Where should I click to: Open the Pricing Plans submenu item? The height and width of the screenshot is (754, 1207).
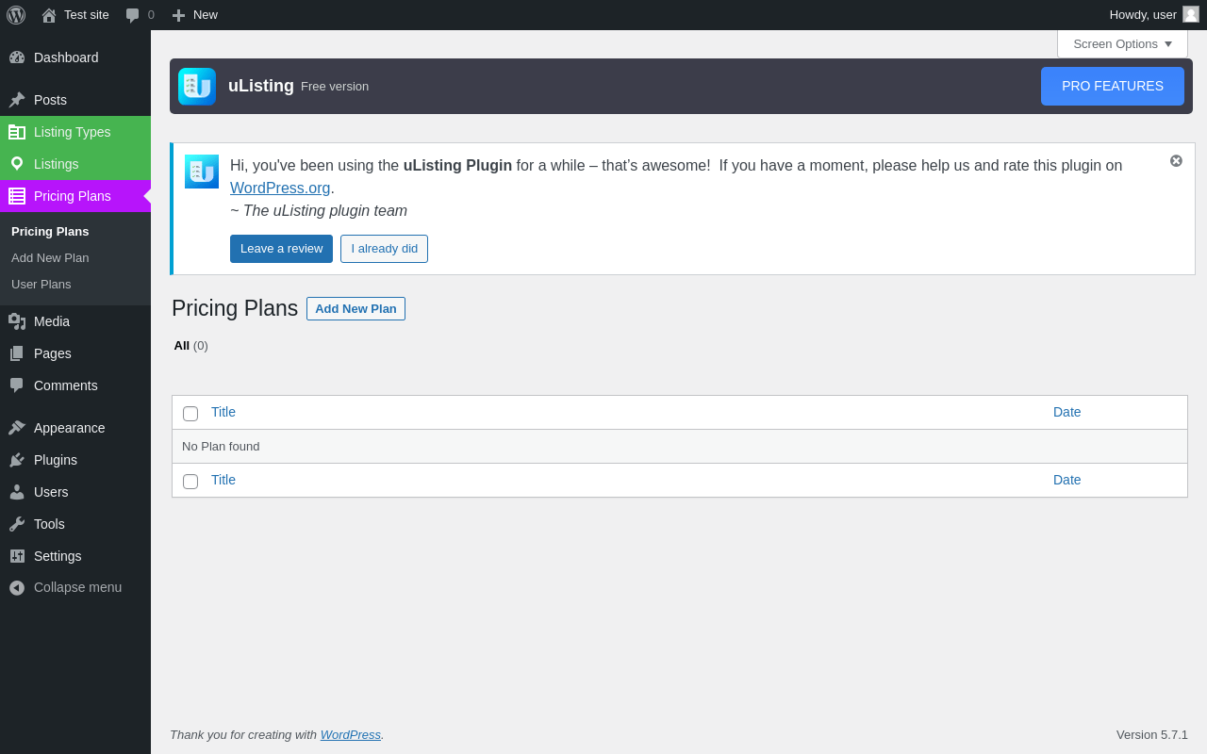[x=50, y=231]
